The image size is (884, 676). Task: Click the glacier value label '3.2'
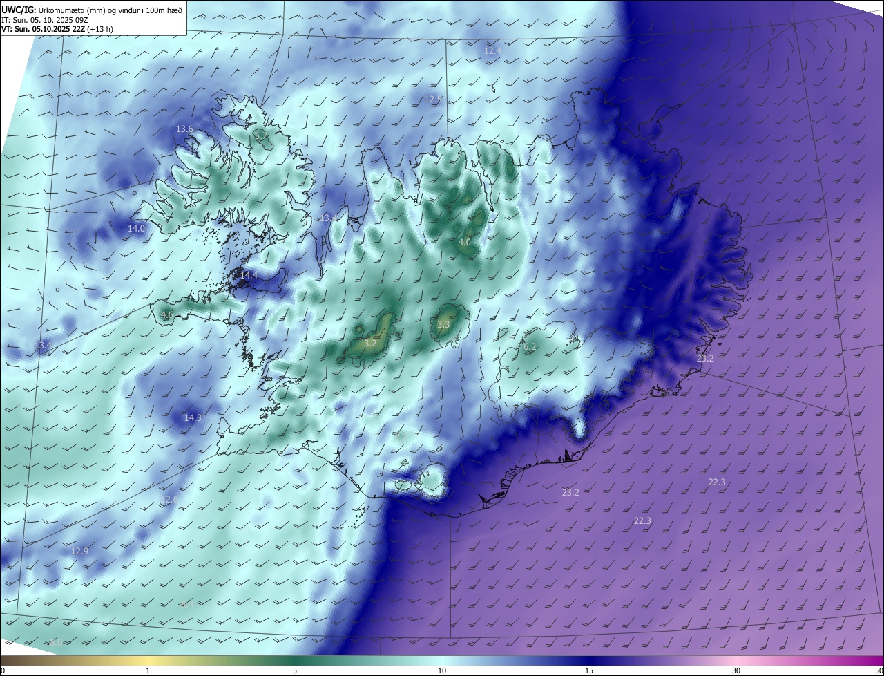pyautogui.click(x=370, y=343)
